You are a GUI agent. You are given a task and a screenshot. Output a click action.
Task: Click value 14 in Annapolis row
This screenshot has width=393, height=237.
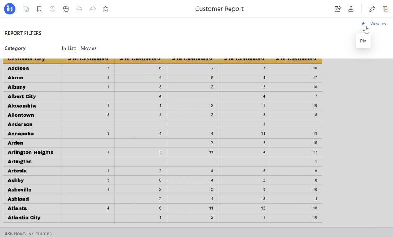[x=263, y=134]
